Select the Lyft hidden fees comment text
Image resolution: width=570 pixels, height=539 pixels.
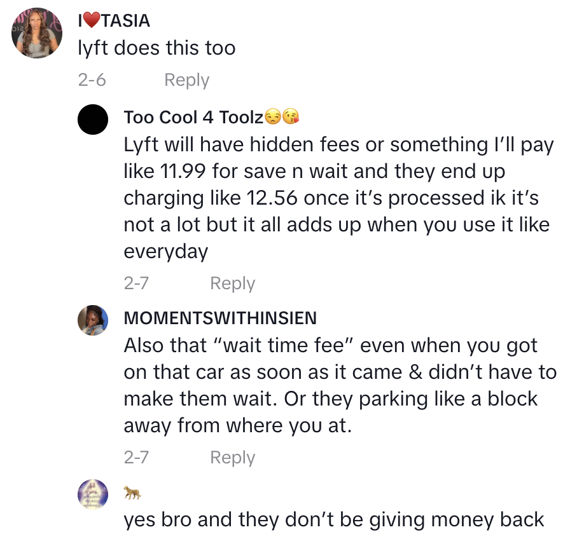[337, 198]
